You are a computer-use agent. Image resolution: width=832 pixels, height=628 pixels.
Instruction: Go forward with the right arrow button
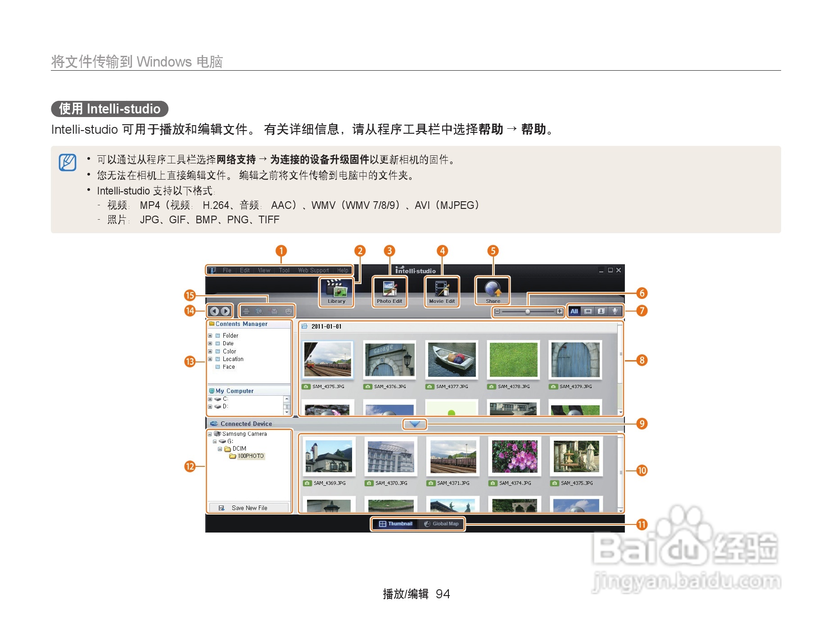point(225,311)
